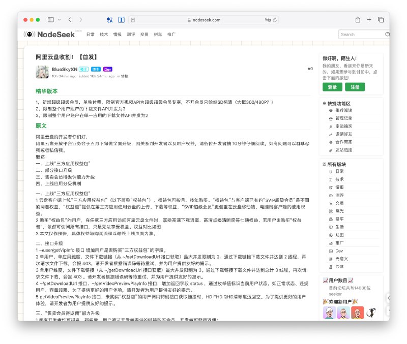
Task: Open the 情报 nav menu item
Action: [118, 35]
